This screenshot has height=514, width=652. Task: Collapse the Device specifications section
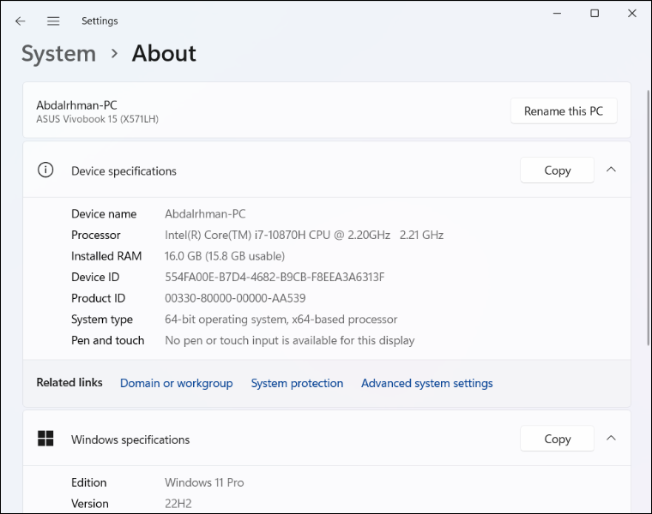(x=611, y=170)
